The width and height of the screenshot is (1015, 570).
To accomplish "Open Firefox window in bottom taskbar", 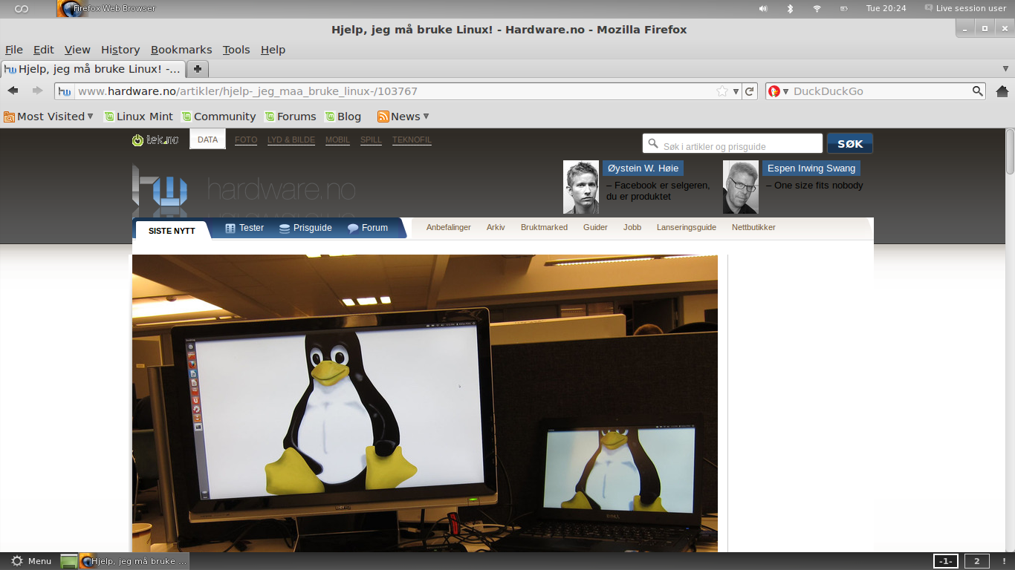I will [x=134, y=561].
